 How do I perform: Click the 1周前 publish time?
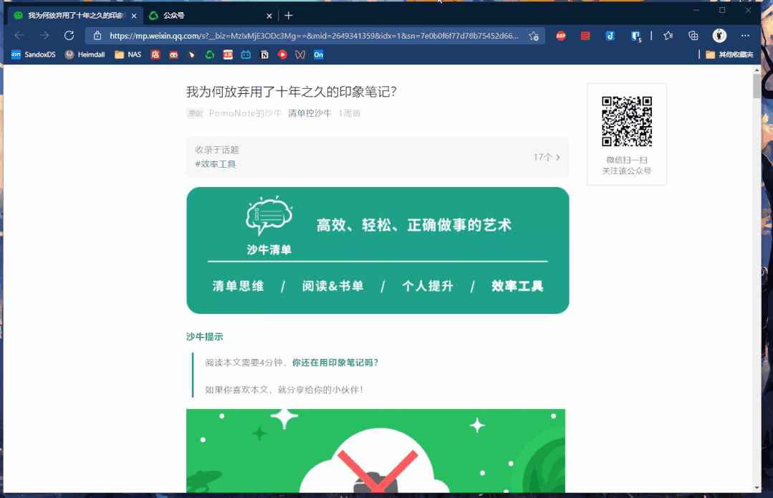click(x=350, y=113)
